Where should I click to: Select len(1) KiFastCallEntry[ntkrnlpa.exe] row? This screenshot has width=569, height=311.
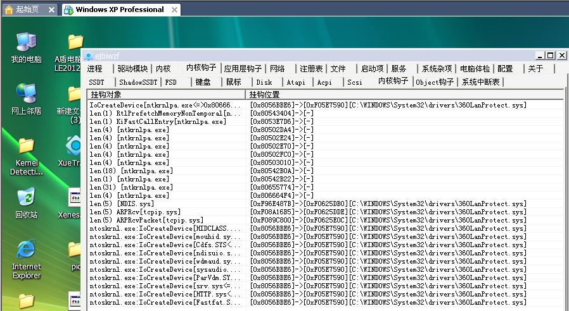tap(326, 121)
